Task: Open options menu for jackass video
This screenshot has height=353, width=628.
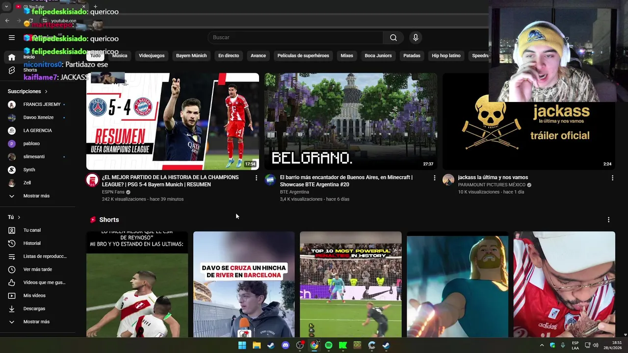Action: (612, 178)
